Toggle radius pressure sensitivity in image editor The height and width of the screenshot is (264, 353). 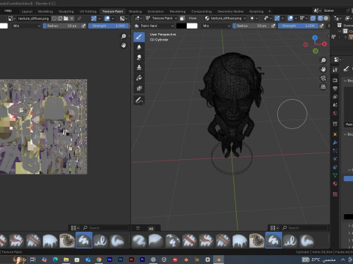tap(84, 26)
